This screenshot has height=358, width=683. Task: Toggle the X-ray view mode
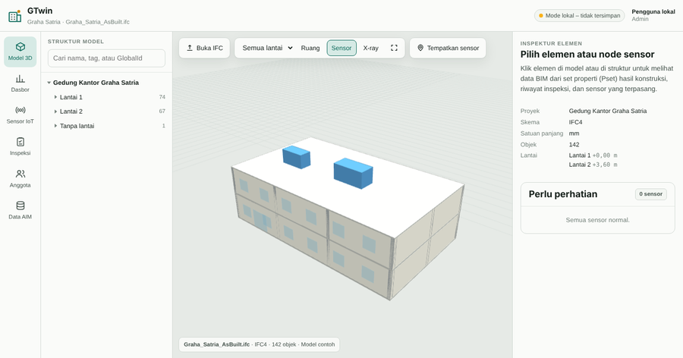(370, 48)
